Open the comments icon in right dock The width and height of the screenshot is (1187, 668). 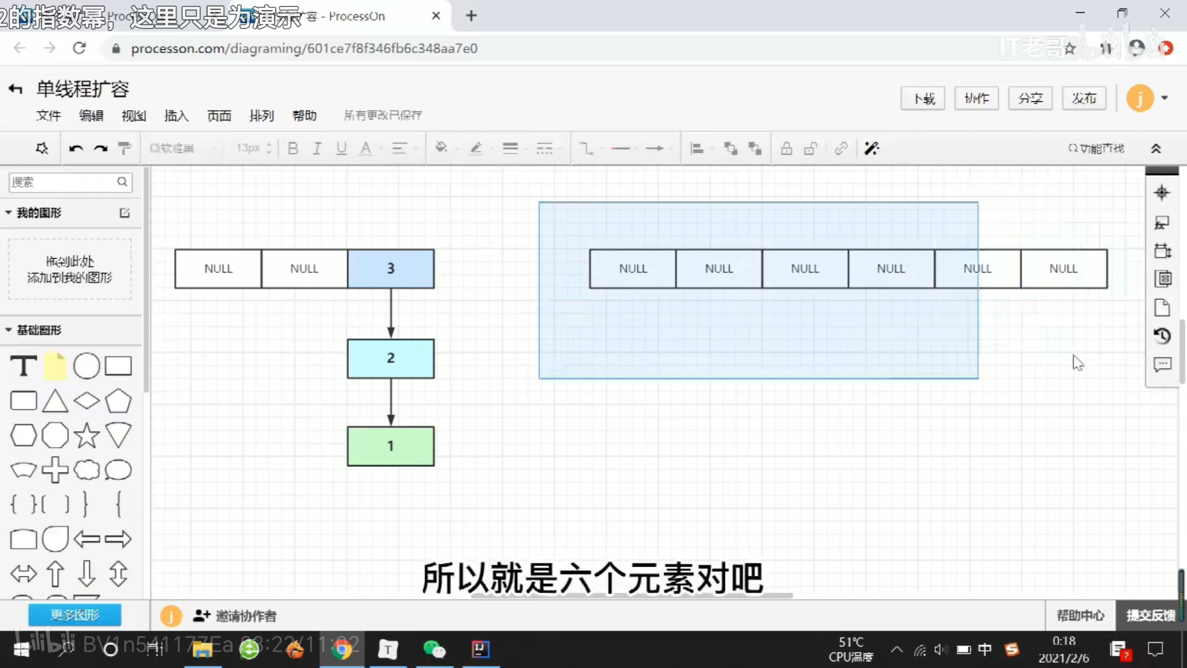(x=1162, y=365)
